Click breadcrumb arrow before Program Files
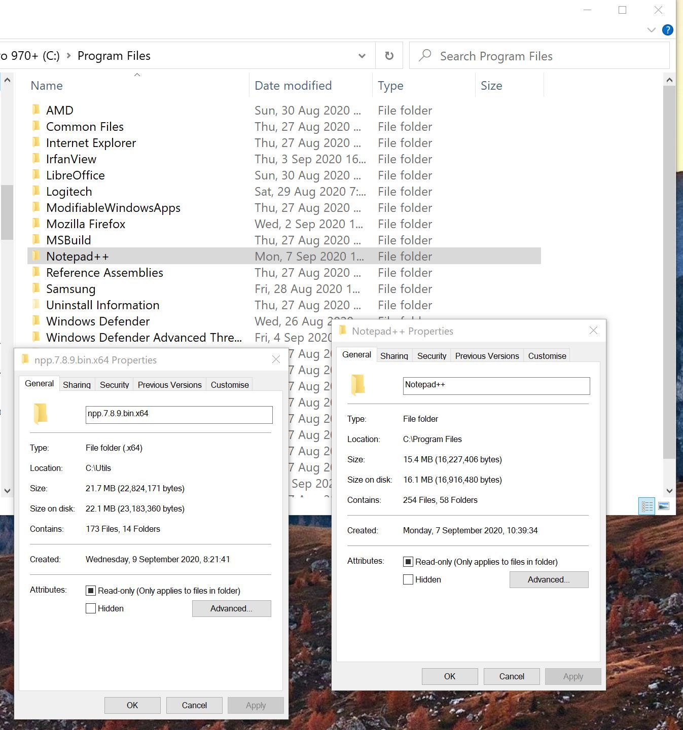 pyautogui.click(x=68, y=56)
